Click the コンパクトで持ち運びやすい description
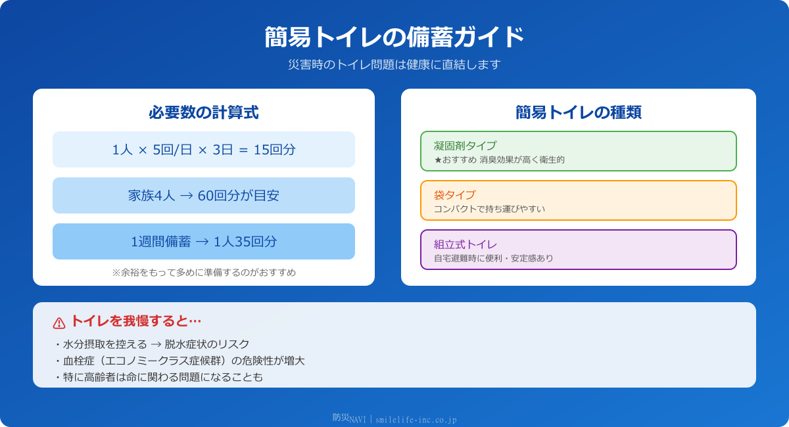The image size is (789, 427). 489,209
